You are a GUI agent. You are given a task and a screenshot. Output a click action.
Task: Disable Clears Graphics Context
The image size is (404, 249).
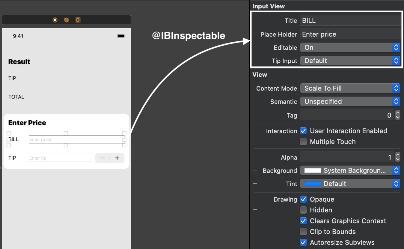click(303, 221)
